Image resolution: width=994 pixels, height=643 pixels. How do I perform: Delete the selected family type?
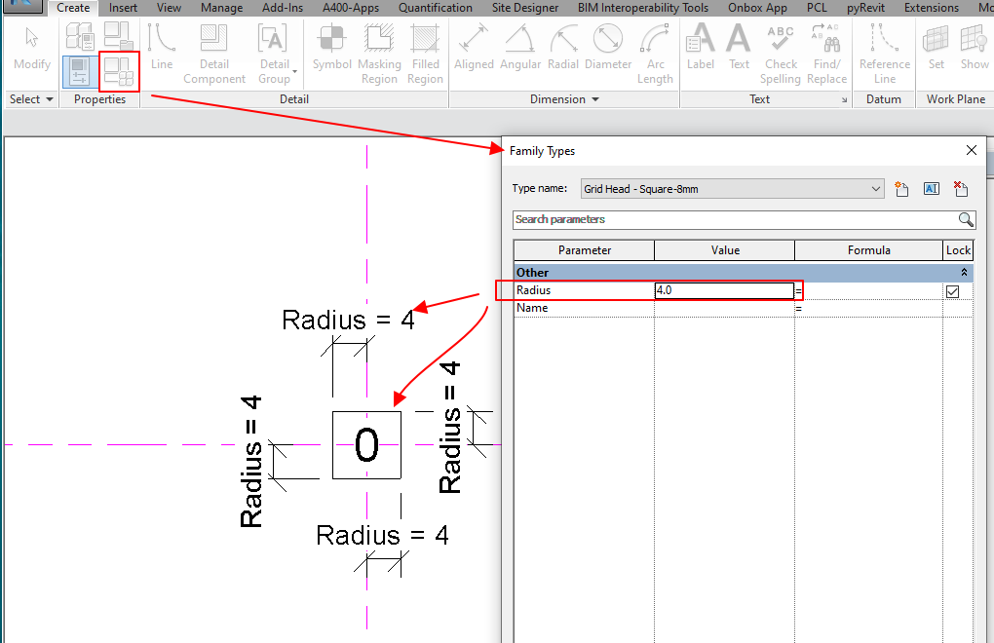959,188
